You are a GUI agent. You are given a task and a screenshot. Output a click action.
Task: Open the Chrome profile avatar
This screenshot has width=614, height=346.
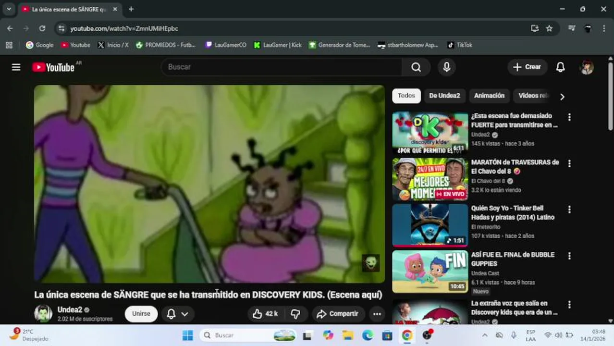(588, 28)
